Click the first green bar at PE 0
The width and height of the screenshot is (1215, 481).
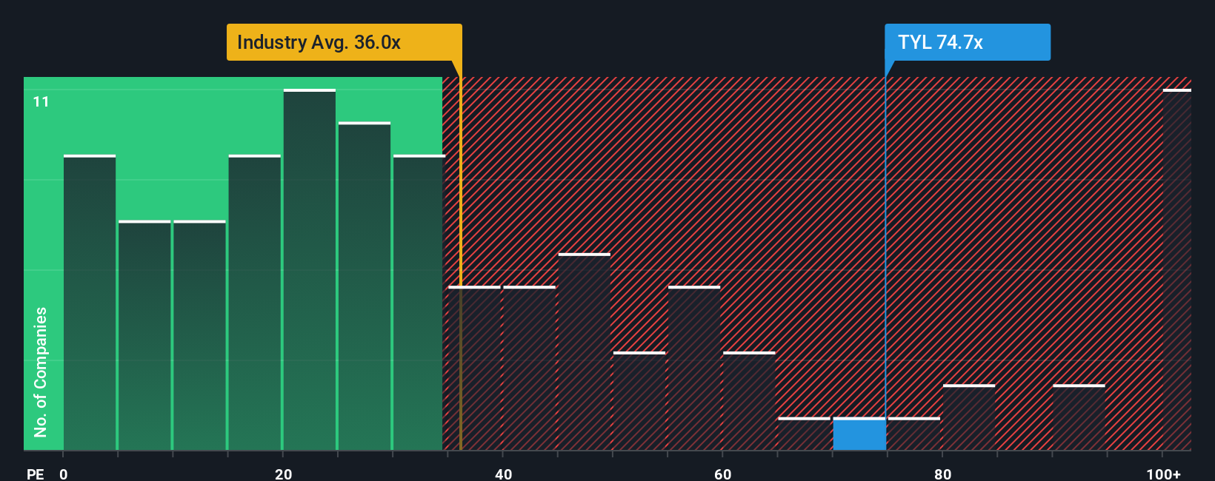pyautogui.click(x=90, y=303)
